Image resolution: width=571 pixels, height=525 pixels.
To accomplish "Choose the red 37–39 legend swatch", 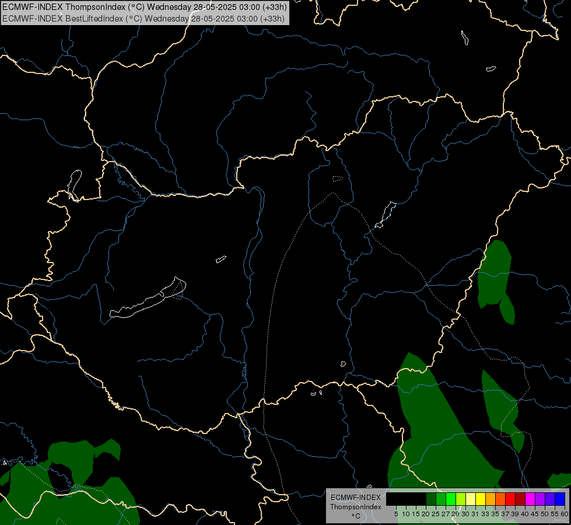I will pyautogui.click(x=510, y=499).
